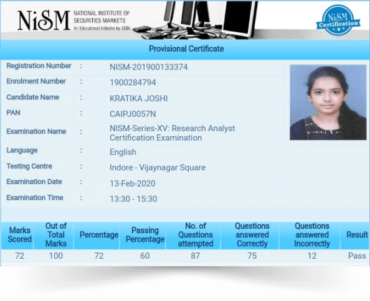Click the NISM Certification blue seal badge
Screen dimensions: 370x301
click(x=338, y=21)
